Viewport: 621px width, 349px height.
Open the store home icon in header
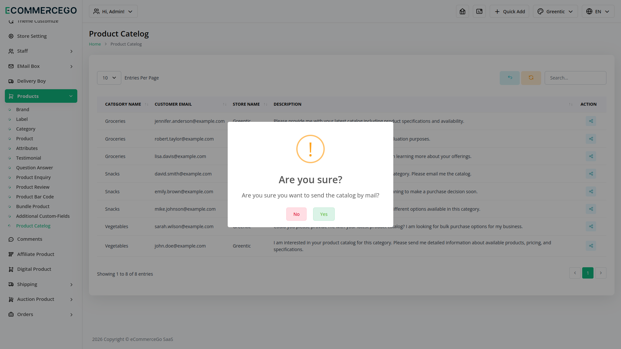click(463, 11)
